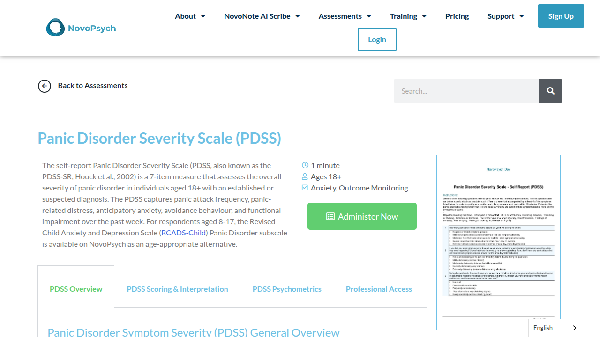Screen dimensions: 600x337
Task: Open the NovoNote AI Scribe menu
Action: (262, 16)
